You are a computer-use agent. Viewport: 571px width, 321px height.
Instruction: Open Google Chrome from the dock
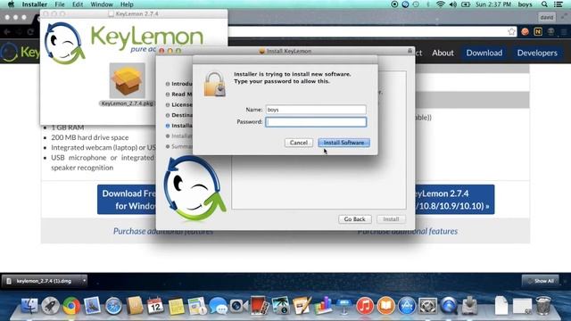point(71,306)
